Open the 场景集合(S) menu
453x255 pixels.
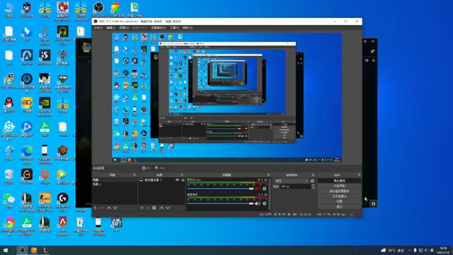pos(159,28)
